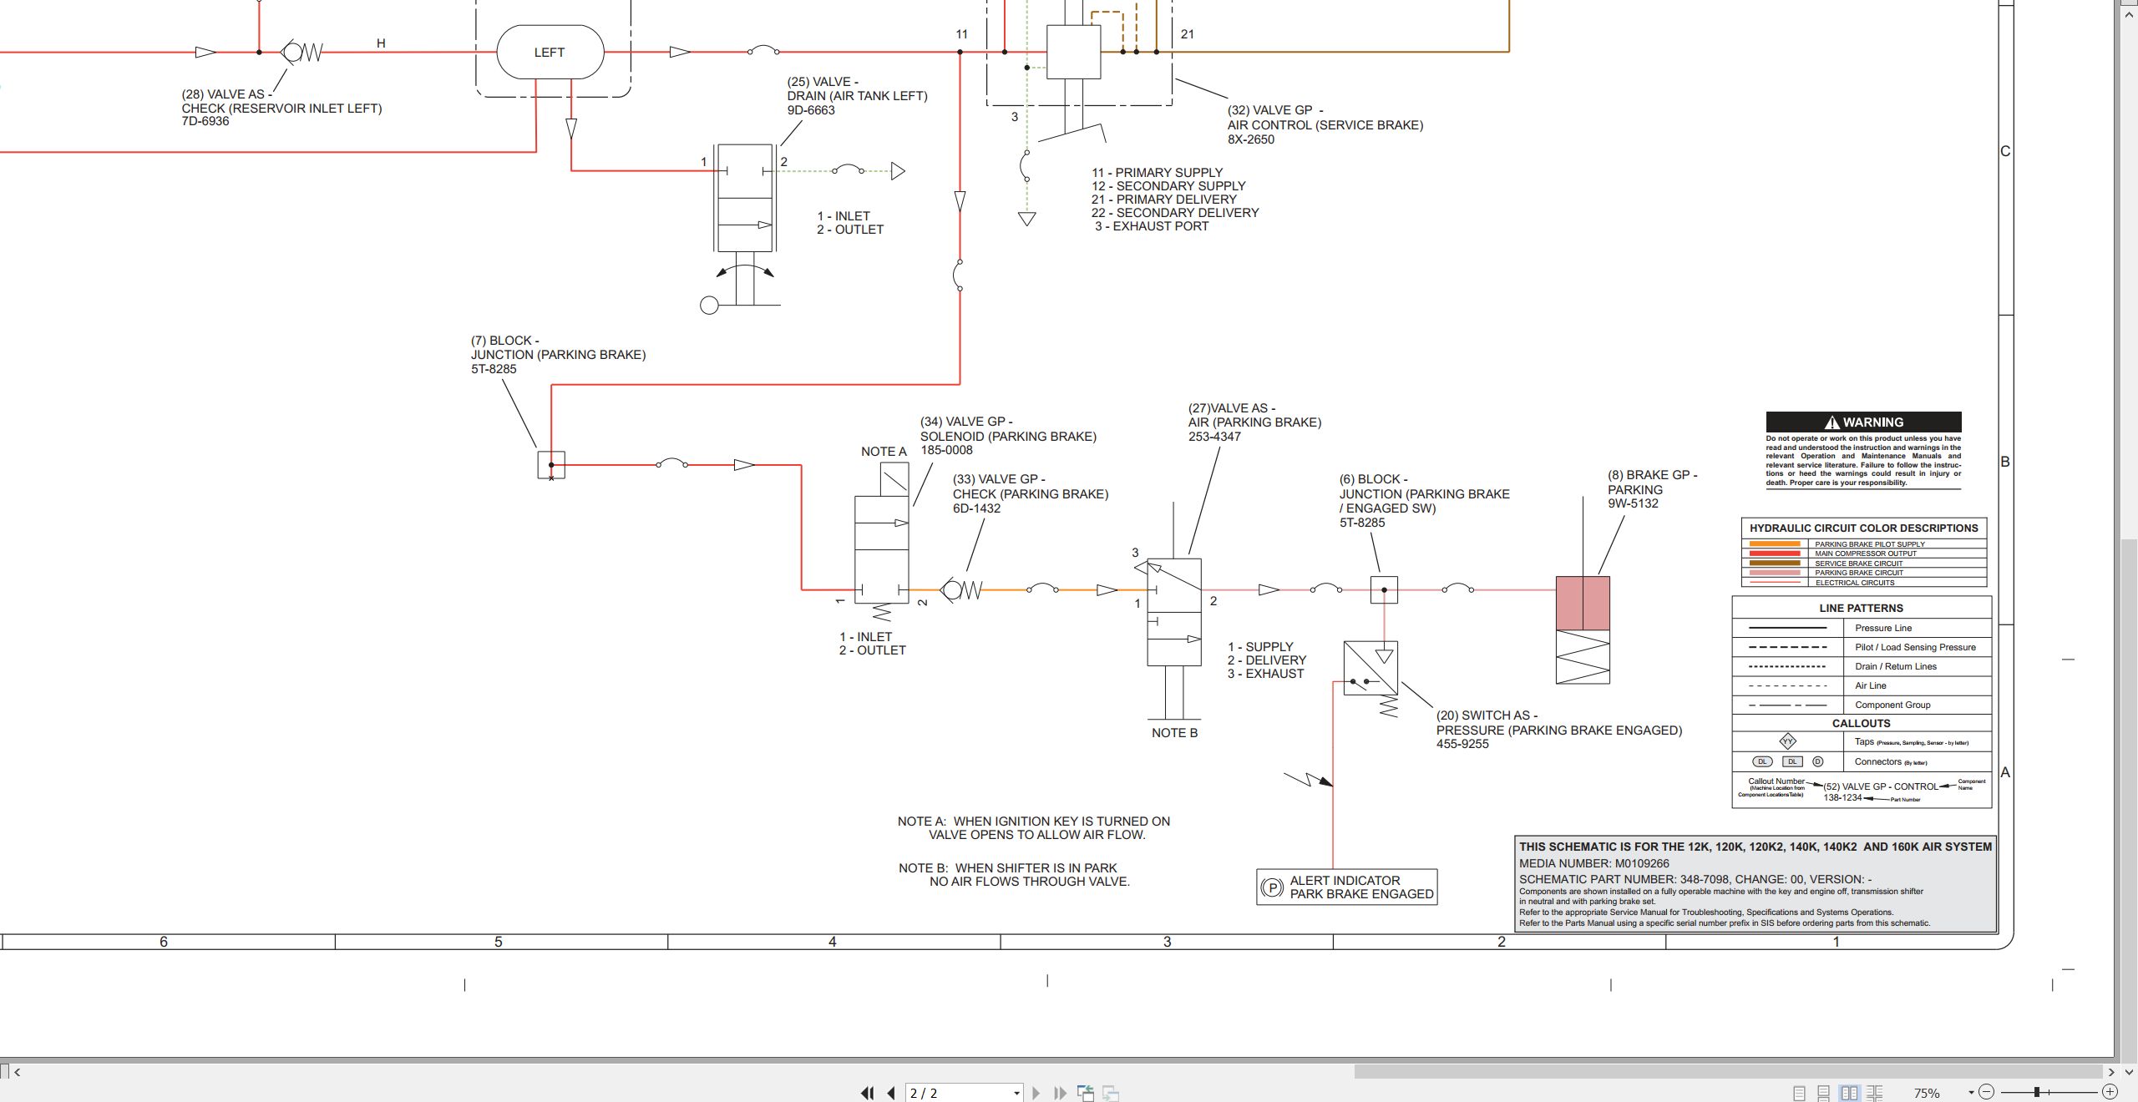Image resolution: width=2138 pixels, height=1102 pixels.
Task: Click the (6) BLOCK JUNCTION label
Action: click(1424, 501)
